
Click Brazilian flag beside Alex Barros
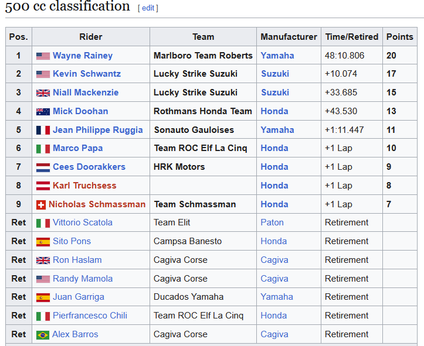[43, 335]
